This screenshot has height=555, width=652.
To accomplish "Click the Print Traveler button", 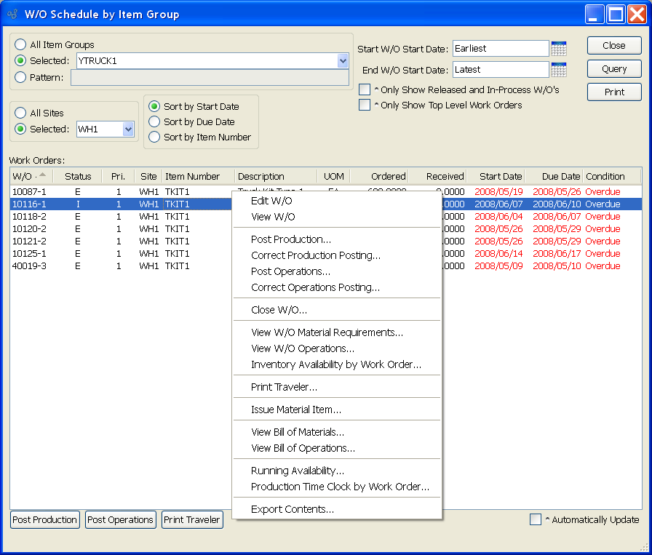I will tap(192, 520).
